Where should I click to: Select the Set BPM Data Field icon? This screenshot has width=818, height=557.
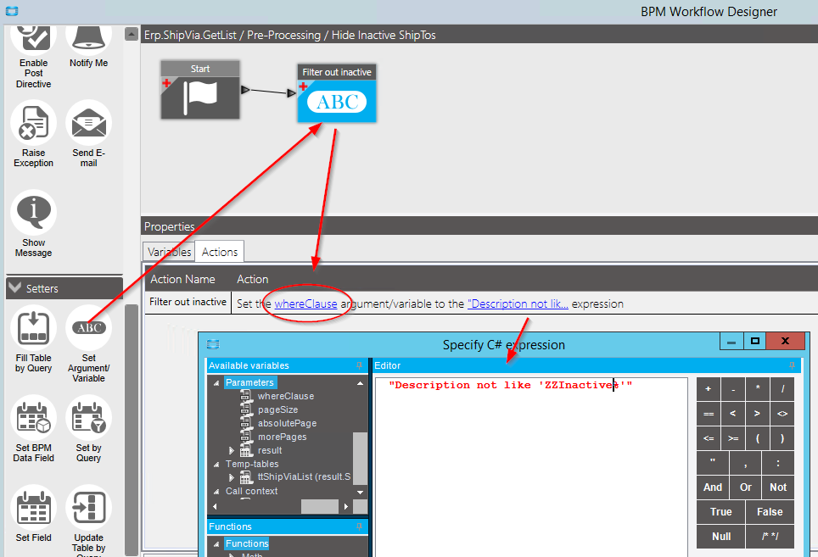(33, 418)
